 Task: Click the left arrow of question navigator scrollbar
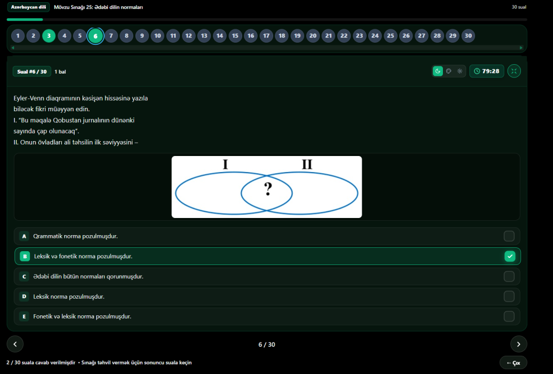pos(13,48)
